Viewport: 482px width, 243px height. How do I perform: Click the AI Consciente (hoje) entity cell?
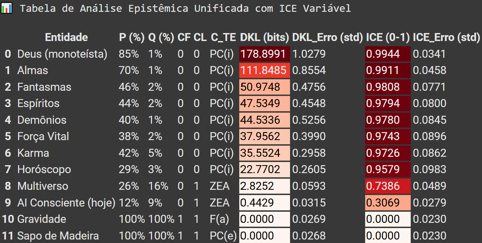click(x=66, y=203)
